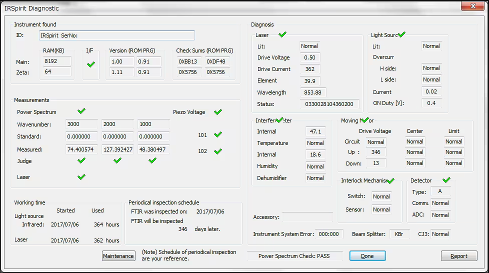489x273 pixels.
Task: Click the Light Source green checkmark
Action: click(x=401, y=34)
